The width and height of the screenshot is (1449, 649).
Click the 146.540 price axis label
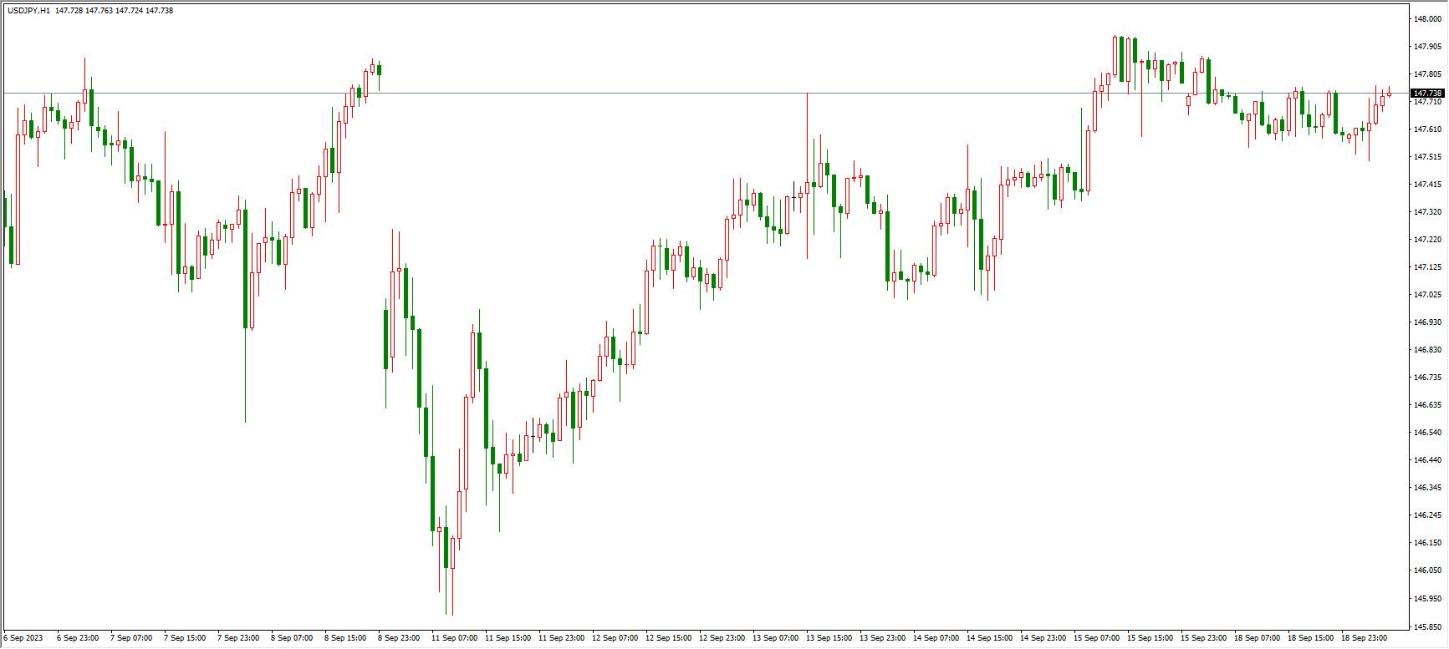[x=1427, y=433]
